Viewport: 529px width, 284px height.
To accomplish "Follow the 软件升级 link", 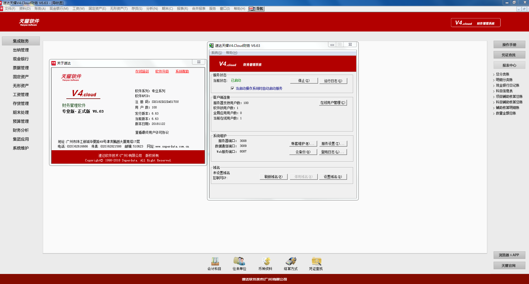I will (x=162, y=71).
